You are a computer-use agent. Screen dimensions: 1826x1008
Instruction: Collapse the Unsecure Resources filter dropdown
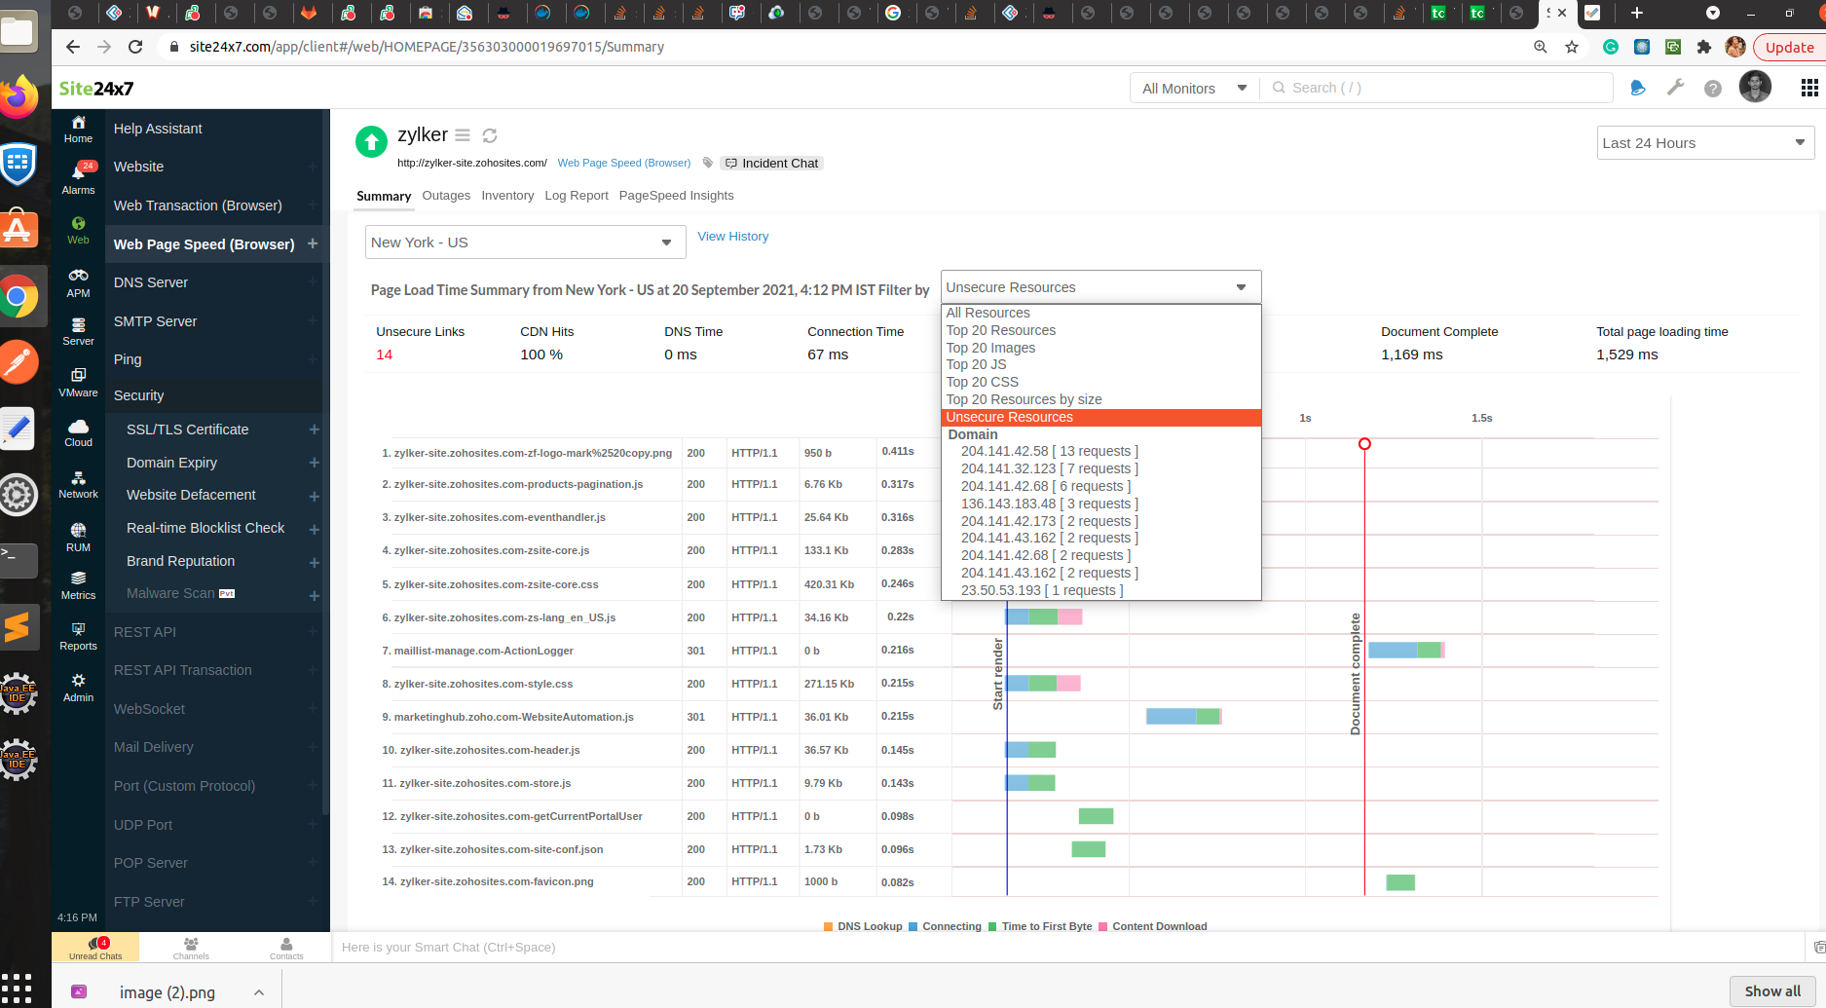(x=1100, y=287)
